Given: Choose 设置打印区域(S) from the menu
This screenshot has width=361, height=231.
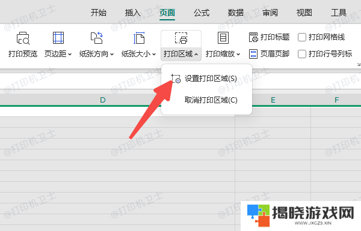Looking at the screenshot, I should point(206,79).
